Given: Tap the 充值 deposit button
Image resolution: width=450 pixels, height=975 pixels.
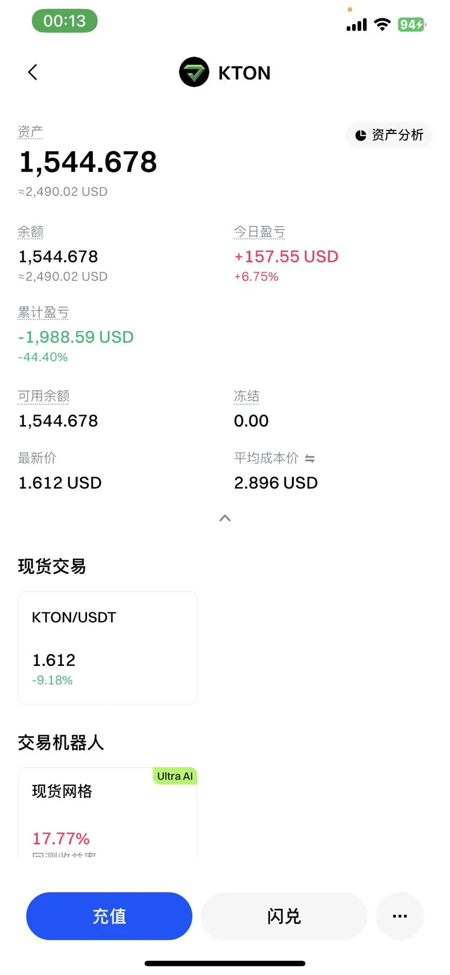Looking at the screenshot, I should (109, 916).
